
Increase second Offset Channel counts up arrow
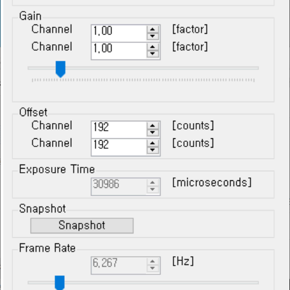pos(152,144)
